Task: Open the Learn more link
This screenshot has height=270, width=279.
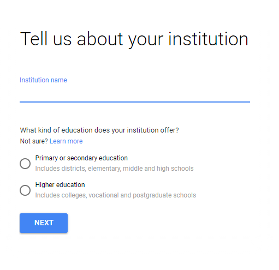Action: point(66,141)
